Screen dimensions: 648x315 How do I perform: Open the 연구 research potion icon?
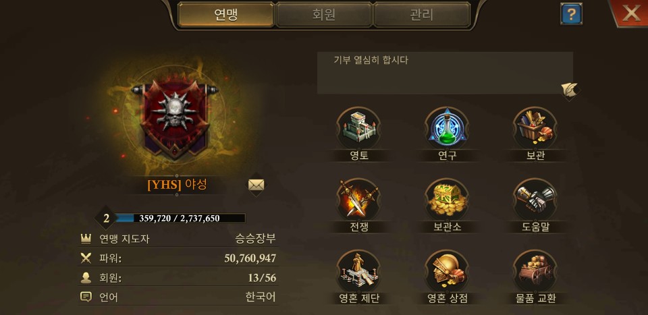447,128
